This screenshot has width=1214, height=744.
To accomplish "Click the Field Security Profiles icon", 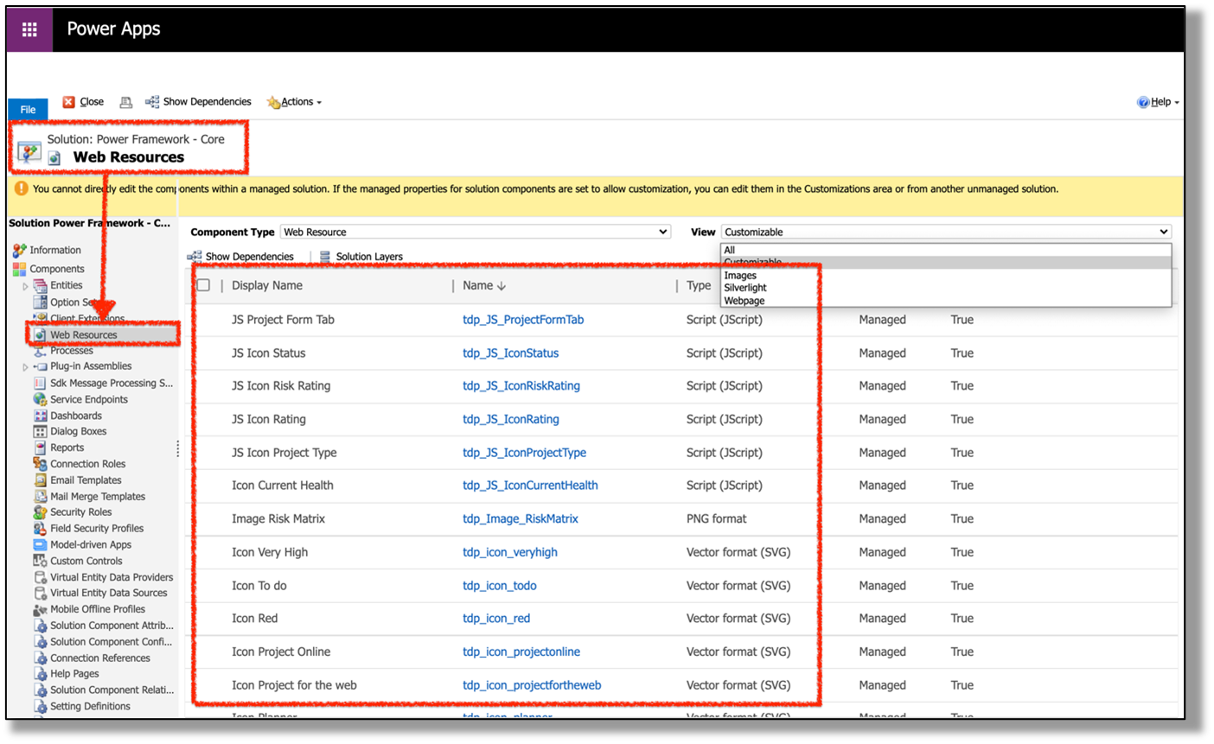I will (x=40, y=529).
